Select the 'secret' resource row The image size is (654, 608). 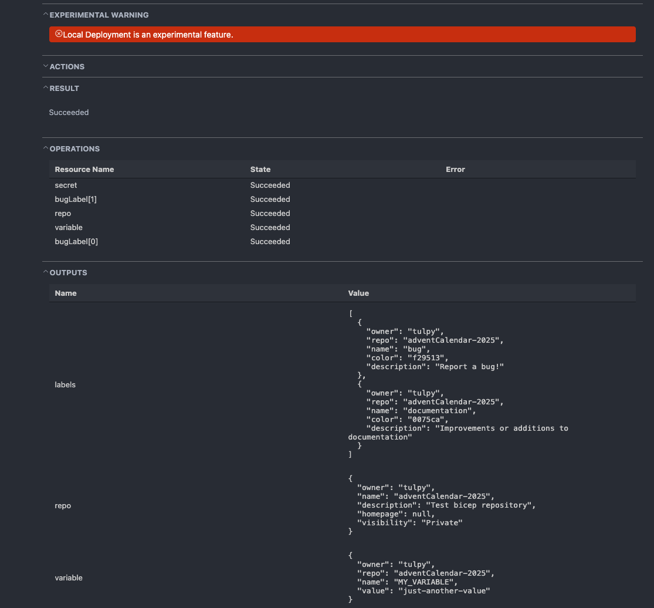343,185
